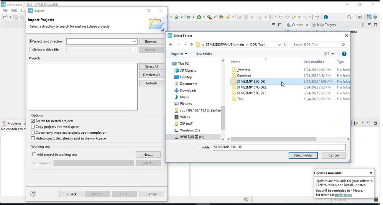This screenshot has height=205, width=383.
Task: Check Copy projects into workspace
Action: point(33,127)
